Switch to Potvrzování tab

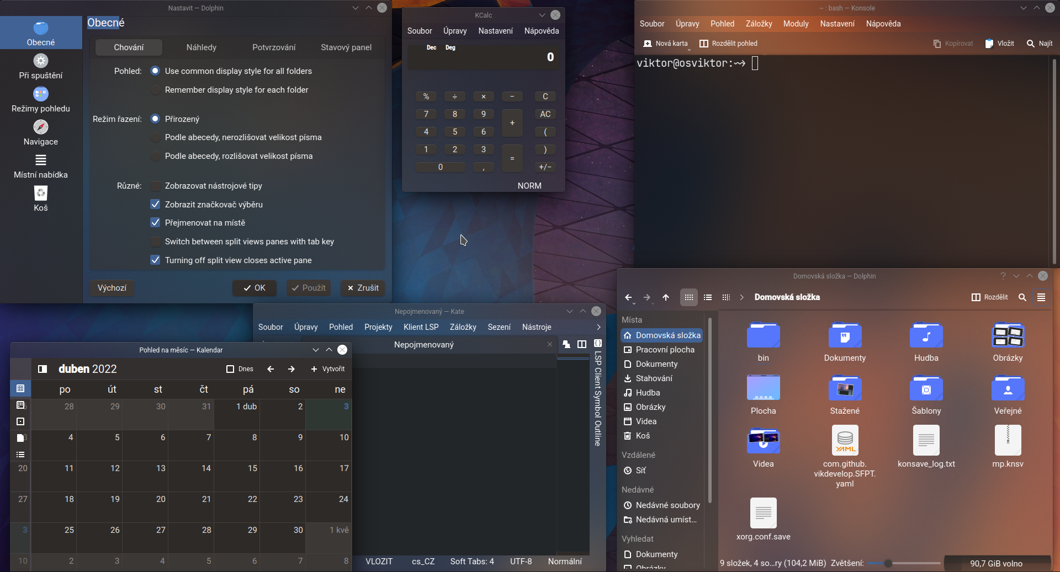(x=274, y=47)
